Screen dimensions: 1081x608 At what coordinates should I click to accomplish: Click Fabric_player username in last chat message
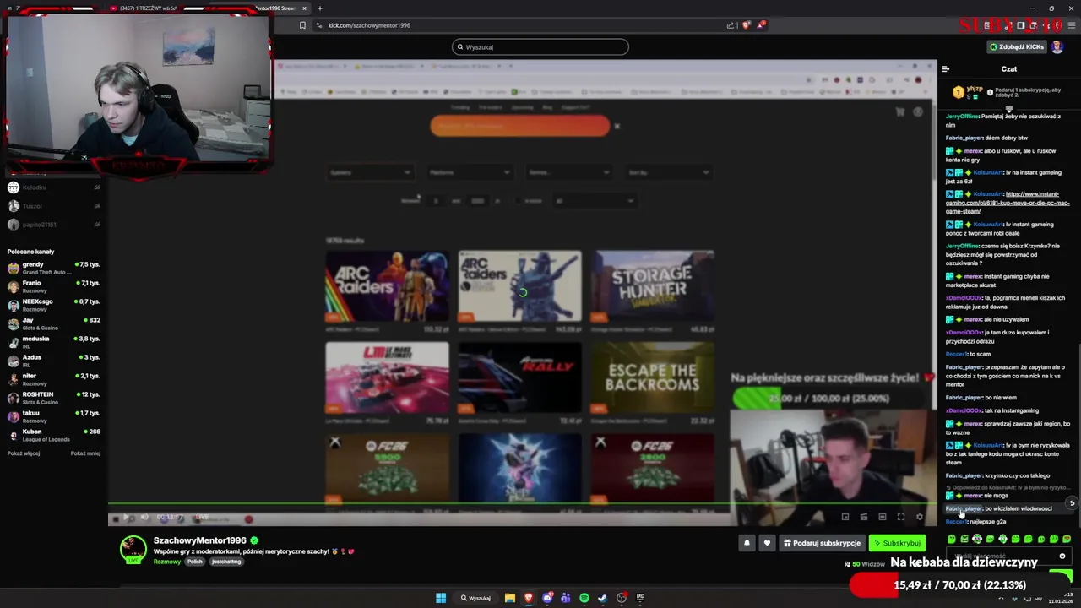[x=964, y=508]
